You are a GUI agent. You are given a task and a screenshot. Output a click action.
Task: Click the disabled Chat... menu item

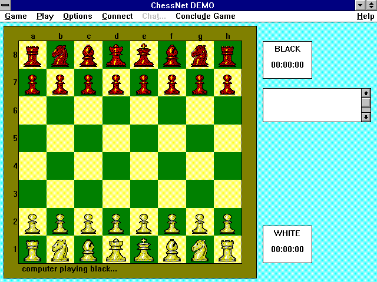[x=154, y=16]
